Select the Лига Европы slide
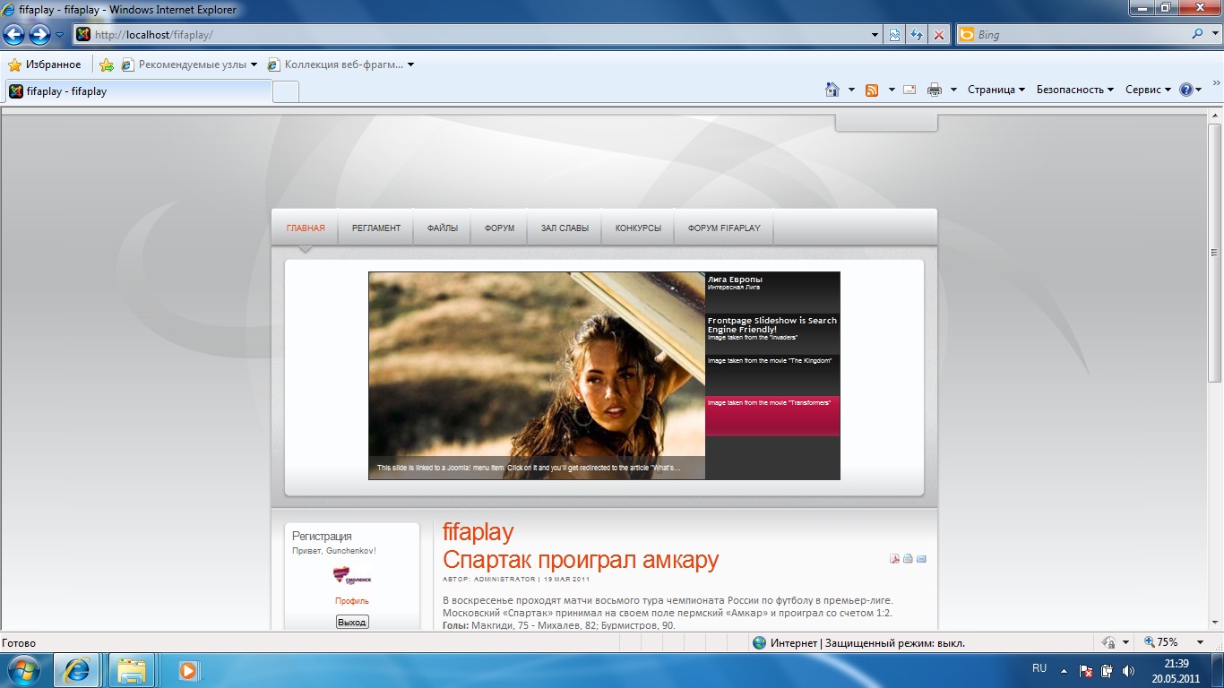This screenshot has height=688, width=1224. (x=772, y=292)
